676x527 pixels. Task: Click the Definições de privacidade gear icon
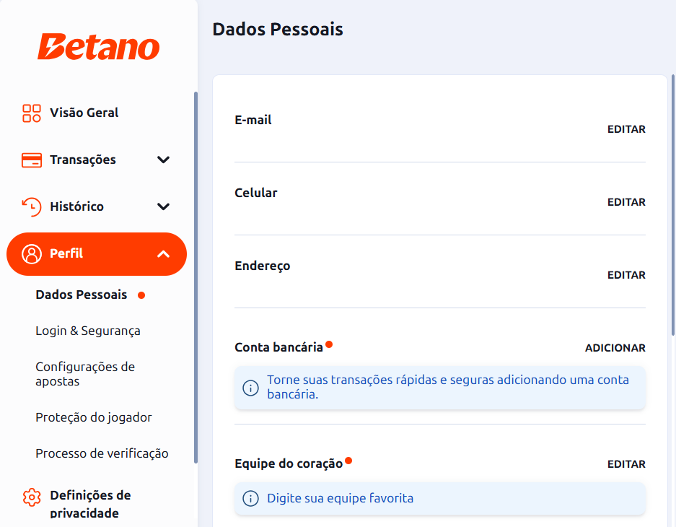[x=32, y=497]
